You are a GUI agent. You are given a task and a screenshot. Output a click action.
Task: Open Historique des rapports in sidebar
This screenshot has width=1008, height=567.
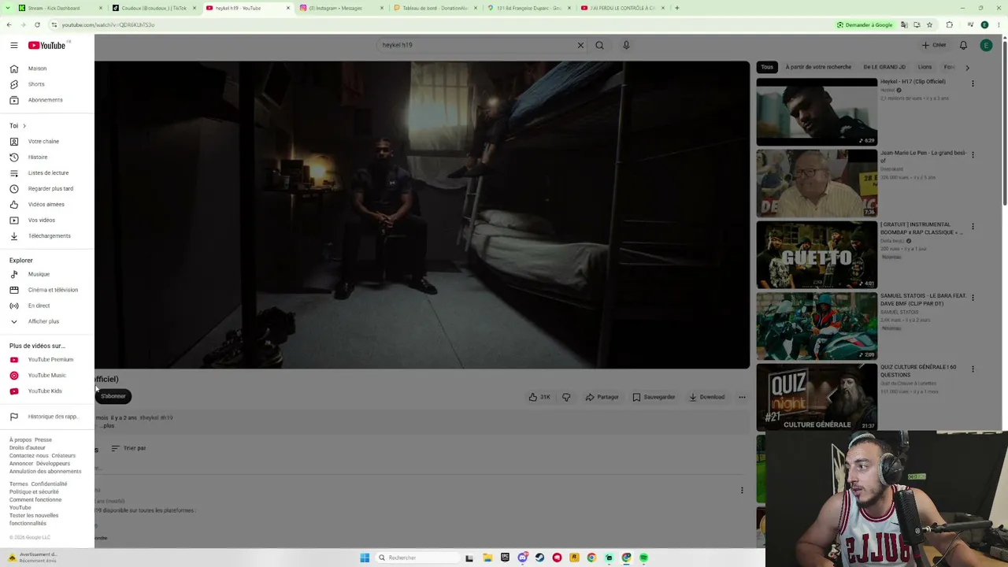52,417
